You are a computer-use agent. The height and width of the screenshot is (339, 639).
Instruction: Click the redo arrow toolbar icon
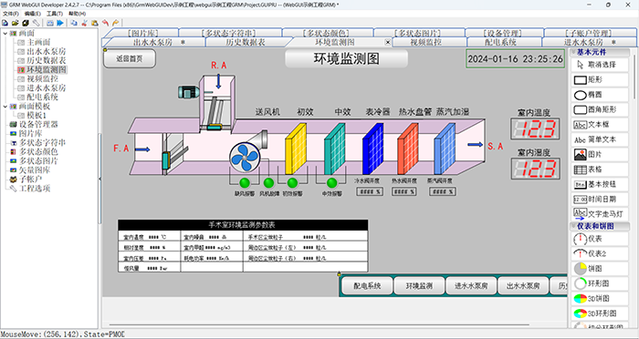click(x=115, y=23)
